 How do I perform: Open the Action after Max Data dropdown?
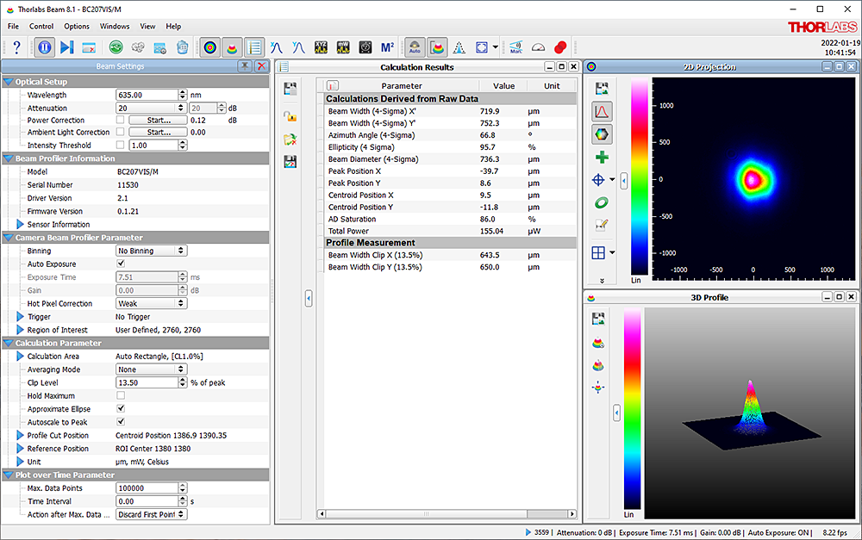(152, 514)
